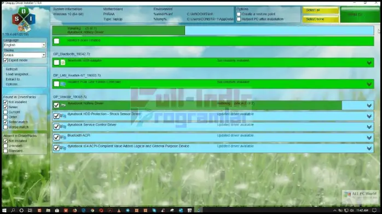
Task: Expand the Realtek PCIe GbE controller row chevron
Action: point(369,84)
